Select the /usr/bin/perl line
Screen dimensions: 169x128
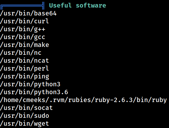pyautogui.click(x=25, y=69)
